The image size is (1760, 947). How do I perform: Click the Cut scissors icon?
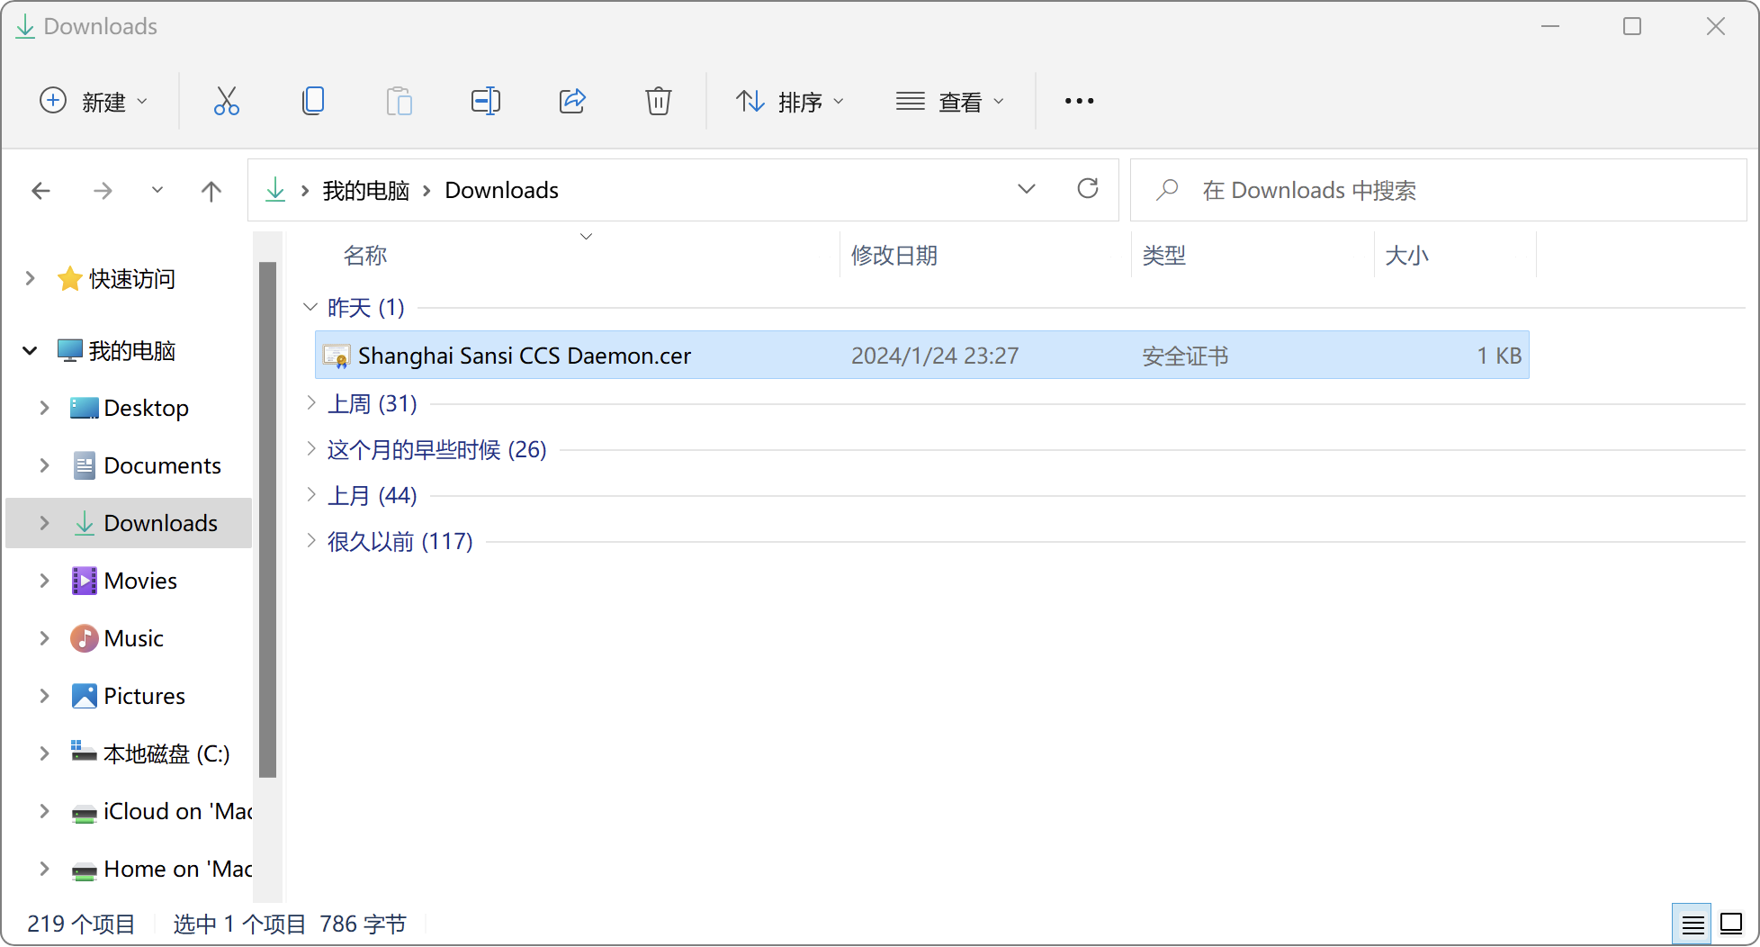(226, 101)
